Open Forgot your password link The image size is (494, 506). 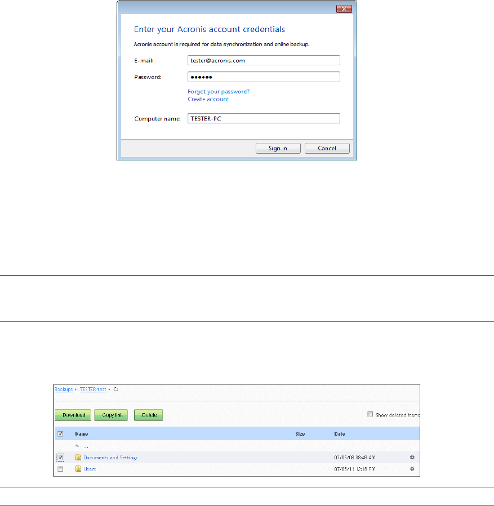[x=219, y=92]
